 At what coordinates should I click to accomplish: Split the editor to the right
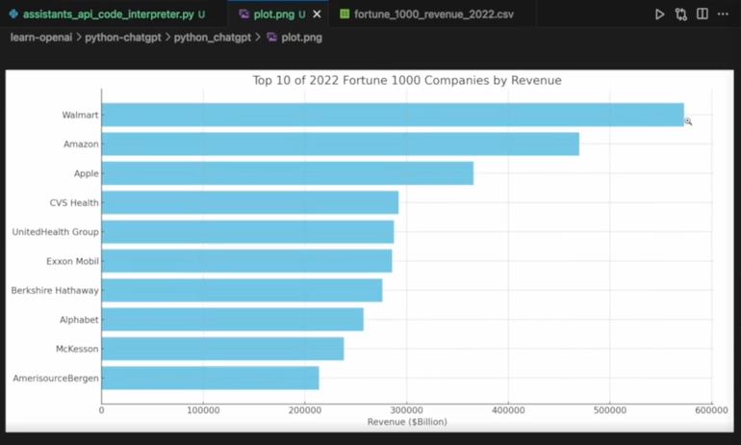click(x=703, y=13)
